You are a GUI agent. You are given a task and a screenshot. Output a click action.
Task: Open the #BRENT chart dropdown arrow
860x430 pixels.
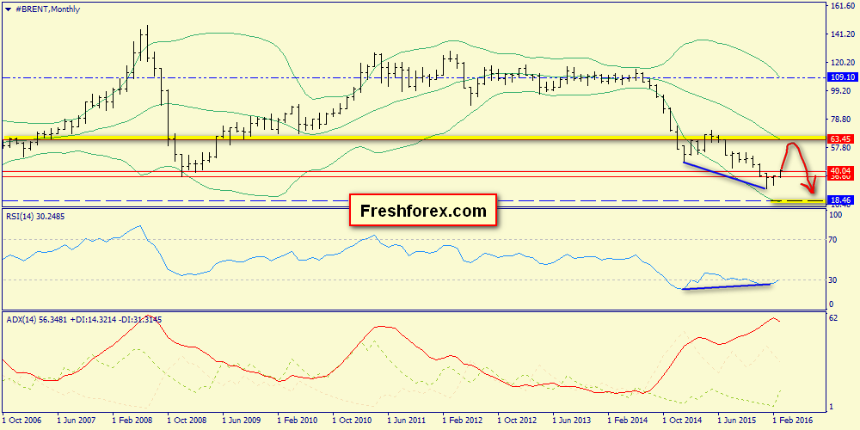(8, 9)
